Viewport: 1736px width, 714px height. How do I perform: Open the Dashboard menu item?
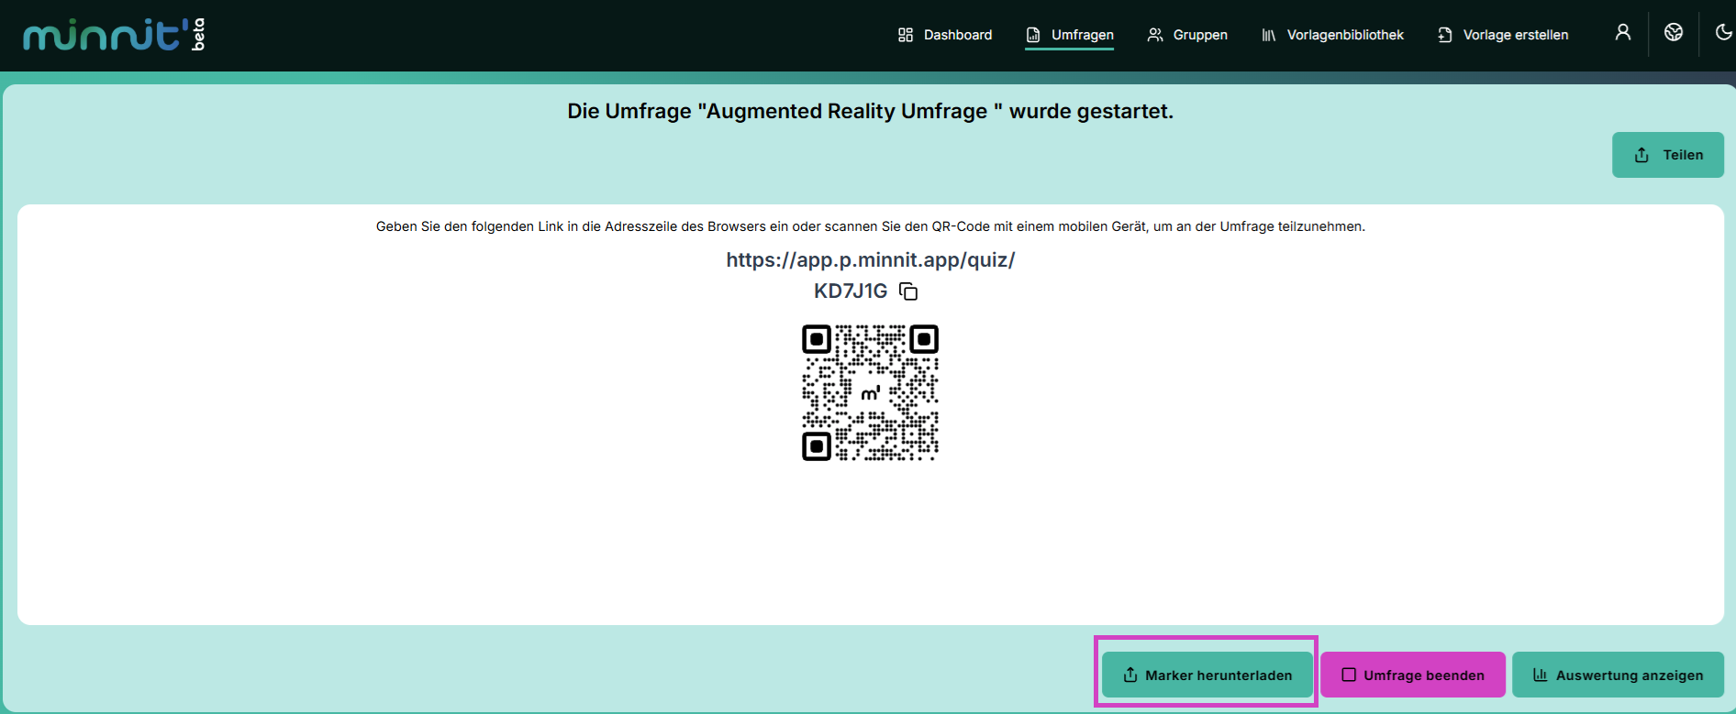point(945,35)
